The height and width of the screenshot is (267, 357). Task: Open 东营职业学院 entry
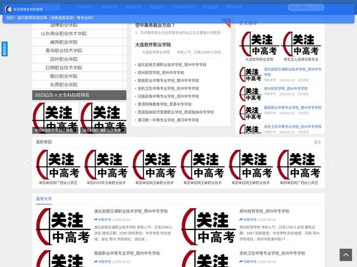(64, 85)
